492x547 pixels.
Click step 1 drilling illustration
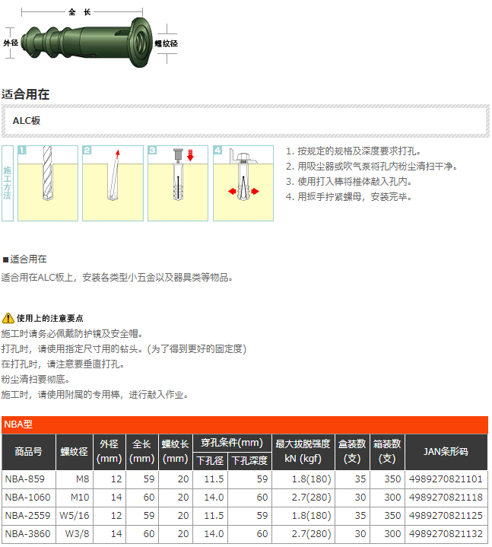[47, 183]
